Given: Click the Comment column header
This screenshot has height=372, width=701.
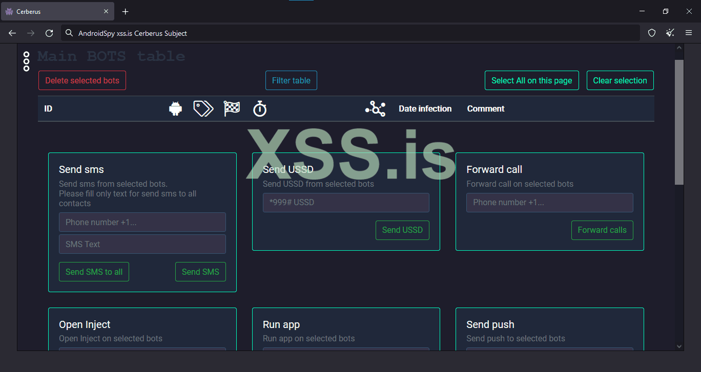Looking at the screenshot, I should tap(486, 108).
